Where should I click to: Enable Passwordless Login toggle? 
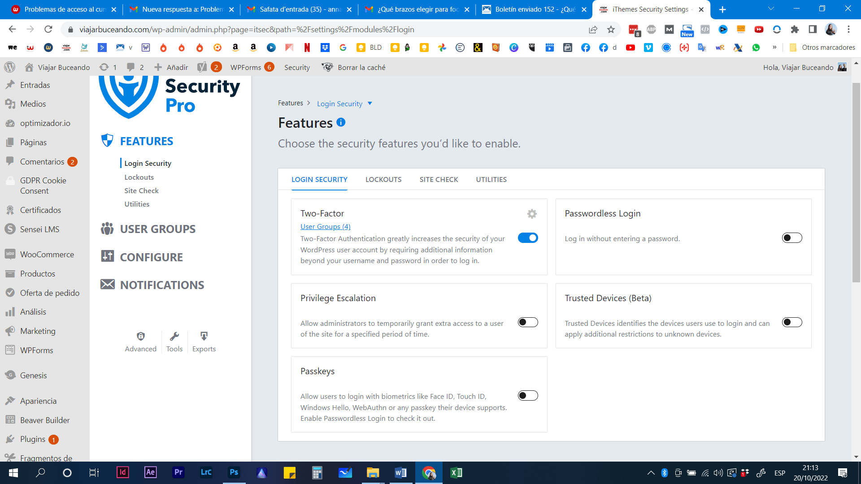792,238
